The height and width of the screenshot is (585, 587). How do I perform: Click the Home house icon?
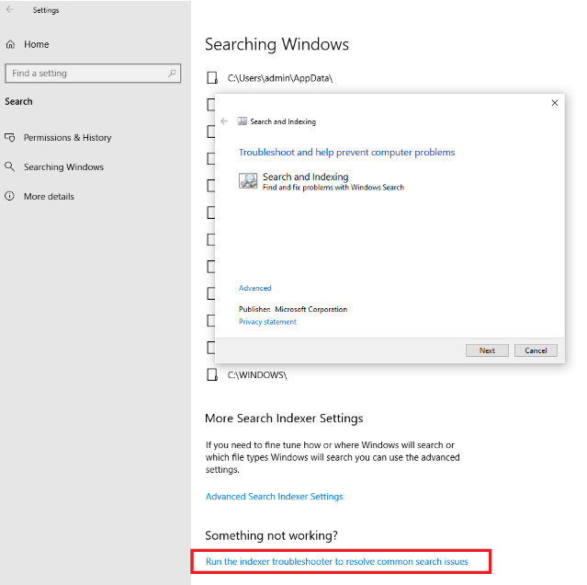(10, 44)
